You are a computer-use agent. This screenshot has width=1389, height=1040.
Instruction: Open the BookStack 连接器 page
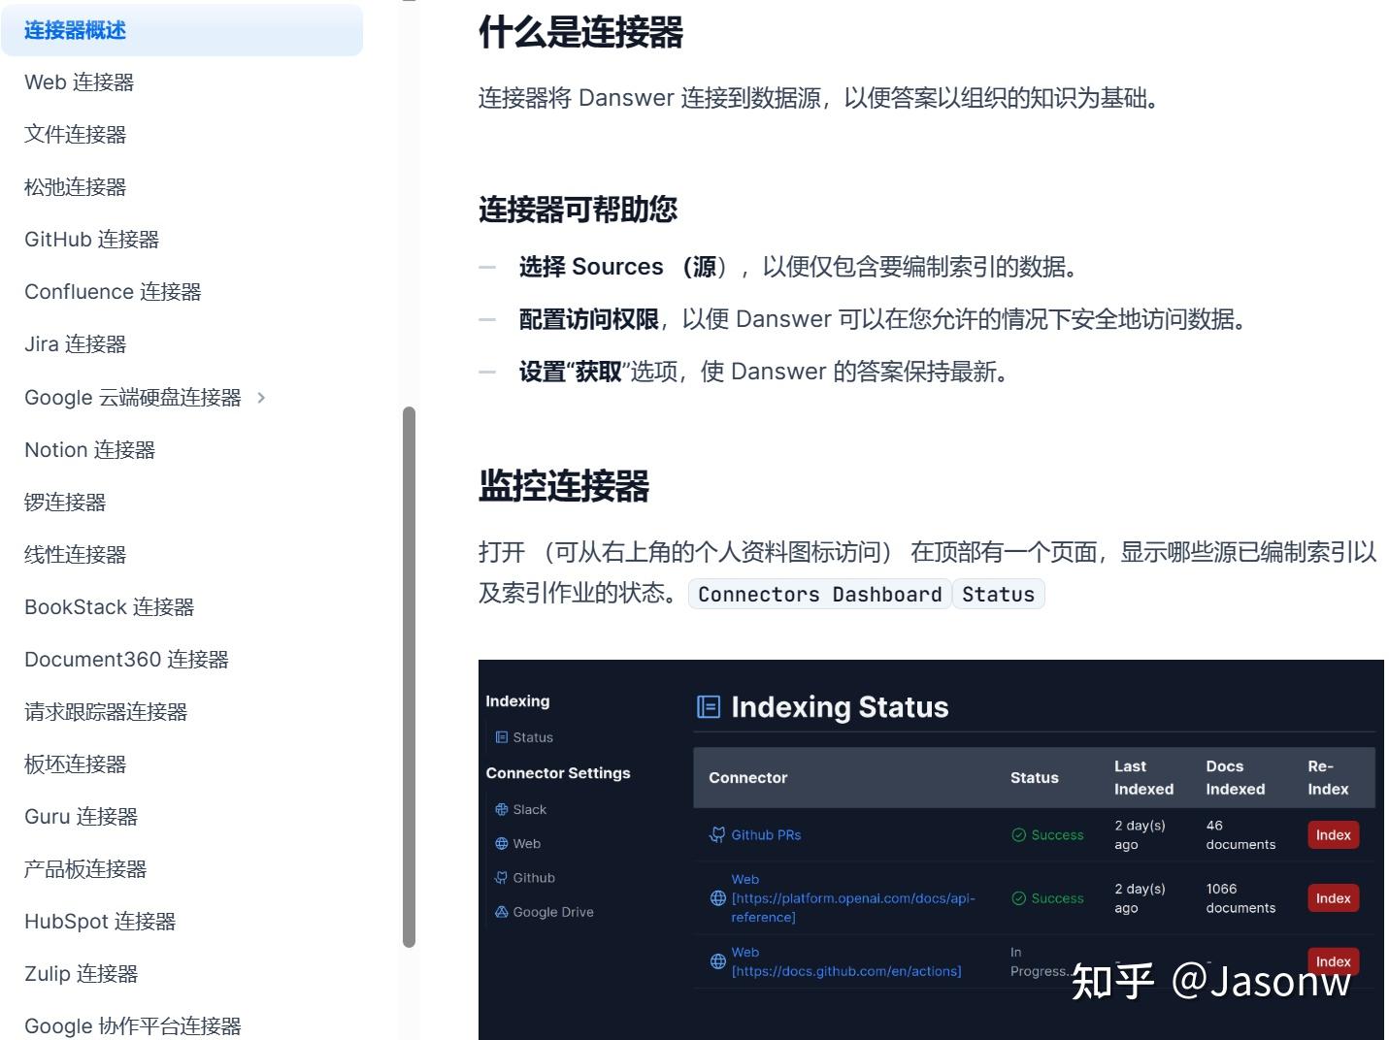pyautogui.click(x=109, y=607)
